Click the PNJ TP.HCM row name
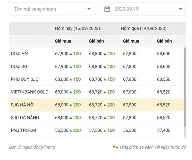Screen dimensions: 192x160 pos(23,130)
